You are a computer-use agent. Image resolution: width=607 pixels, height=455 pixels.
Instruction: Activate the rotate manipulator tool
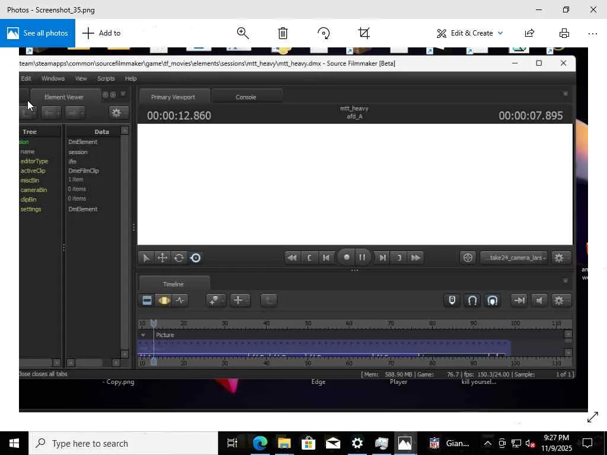coord(179,258)
